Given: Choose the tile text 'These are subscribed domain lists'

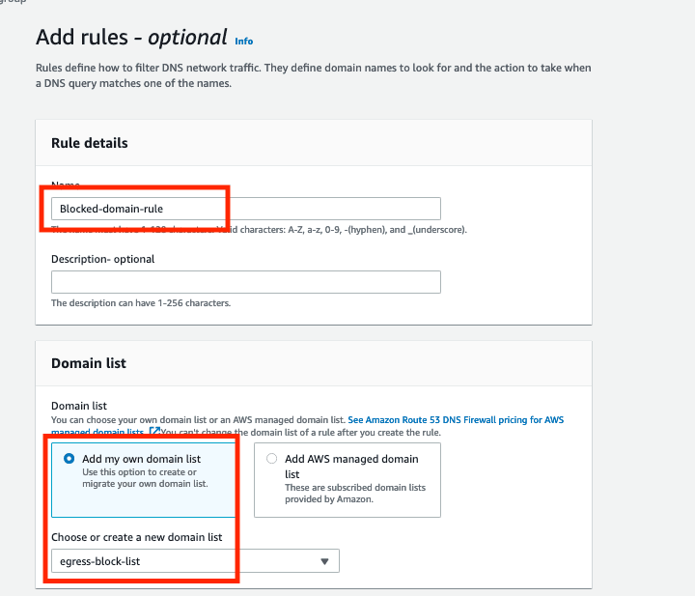Looking at the screenshot, I should (x=355, y=488).
